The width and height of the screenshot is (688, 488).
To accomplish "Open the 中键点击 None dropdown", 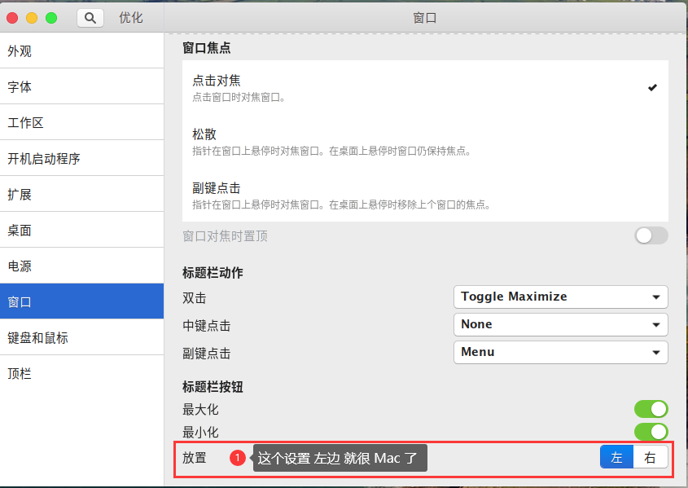I will 561,325.
